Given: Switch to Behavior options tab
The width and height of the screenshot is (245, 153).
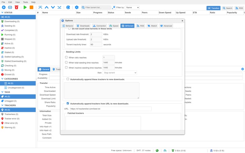Looking at the screenshot, I should 68,26.
